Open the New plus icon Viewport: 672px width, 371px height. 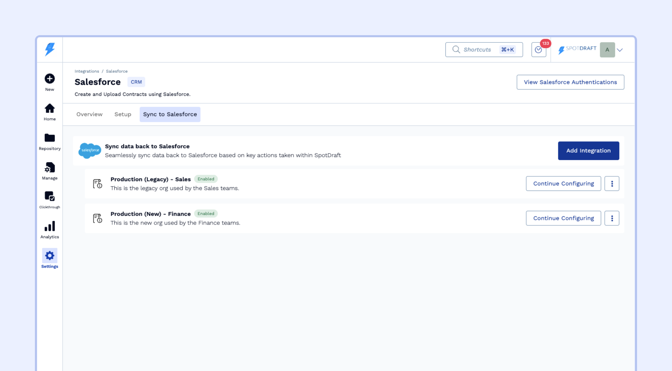pyautogui.click(x=50, y=79)
